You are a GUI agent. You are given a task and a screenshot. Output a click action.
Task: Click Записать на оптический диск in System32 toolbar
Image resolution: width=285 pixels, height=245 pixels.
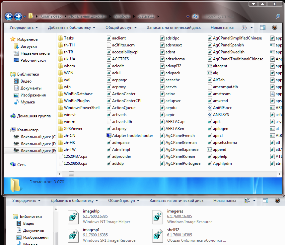174,28
